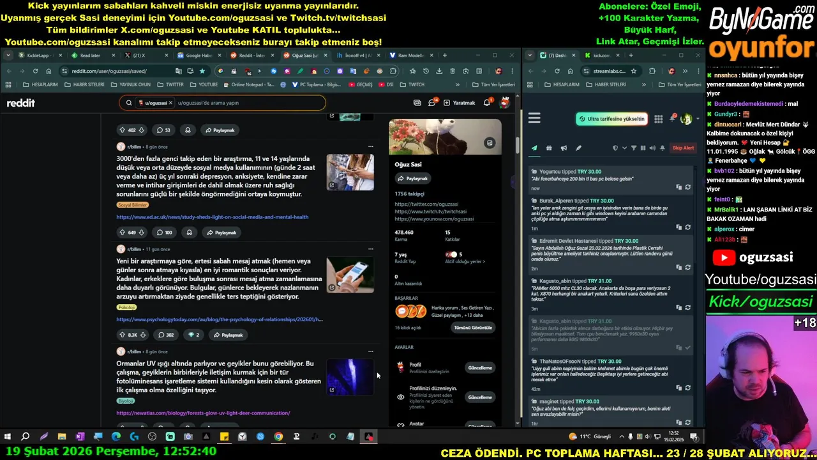Screen dimensions: 817x460
Task: Click the reddit logo in the header
Action: click(x=20, y=103)
